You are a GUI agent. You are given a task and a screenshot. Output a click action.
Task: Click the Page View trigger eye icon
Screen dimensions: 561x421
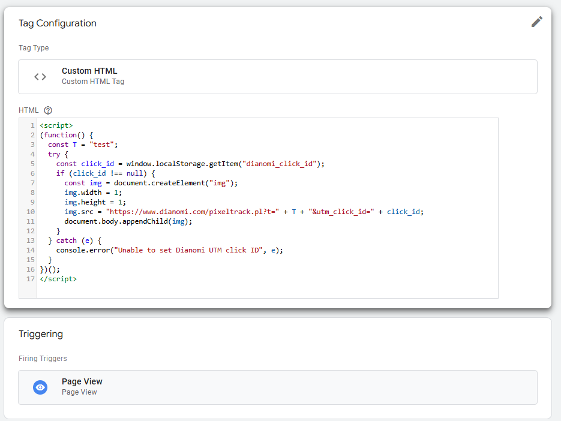[40, 387]
